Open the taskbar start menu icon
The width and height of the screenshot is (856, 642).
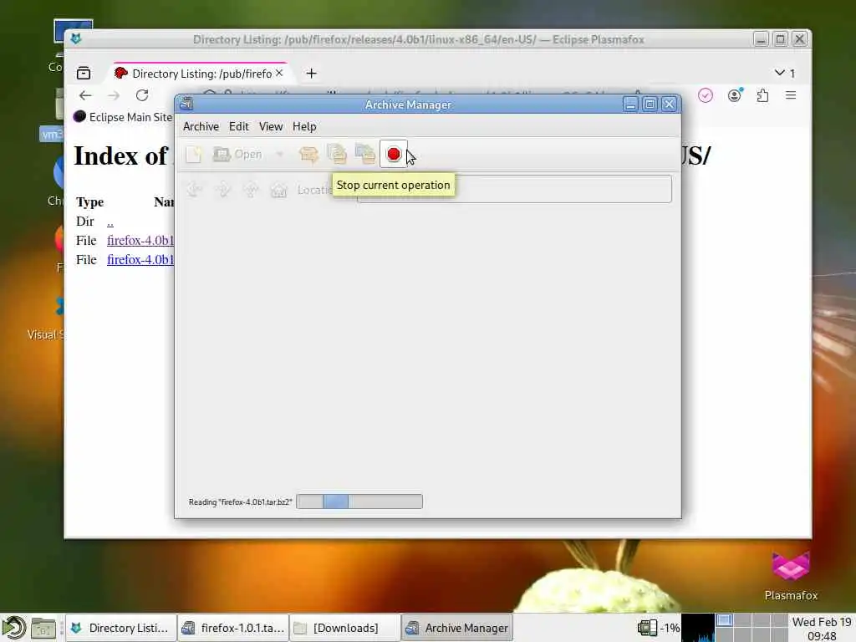point(13,628)
